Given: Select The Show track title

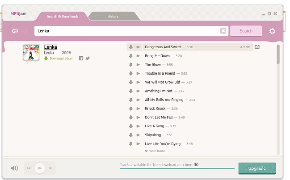Looking at the screenshot, I should point(153,65).
